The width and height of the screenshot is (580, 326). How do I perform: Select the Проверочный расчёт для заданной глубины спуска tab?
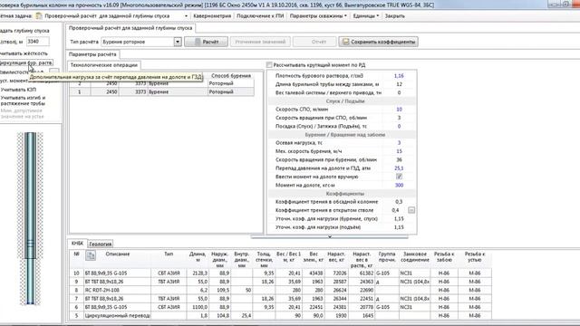point(130,28)
